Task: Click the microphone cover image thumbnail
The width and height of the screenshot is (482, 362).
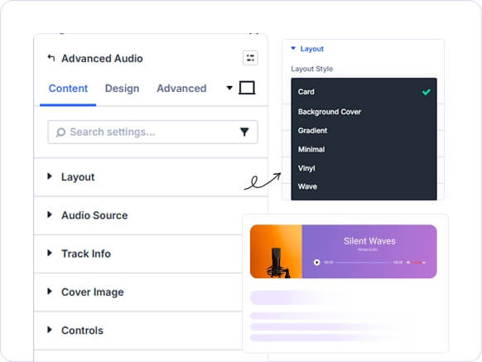Action: [276, 252]
